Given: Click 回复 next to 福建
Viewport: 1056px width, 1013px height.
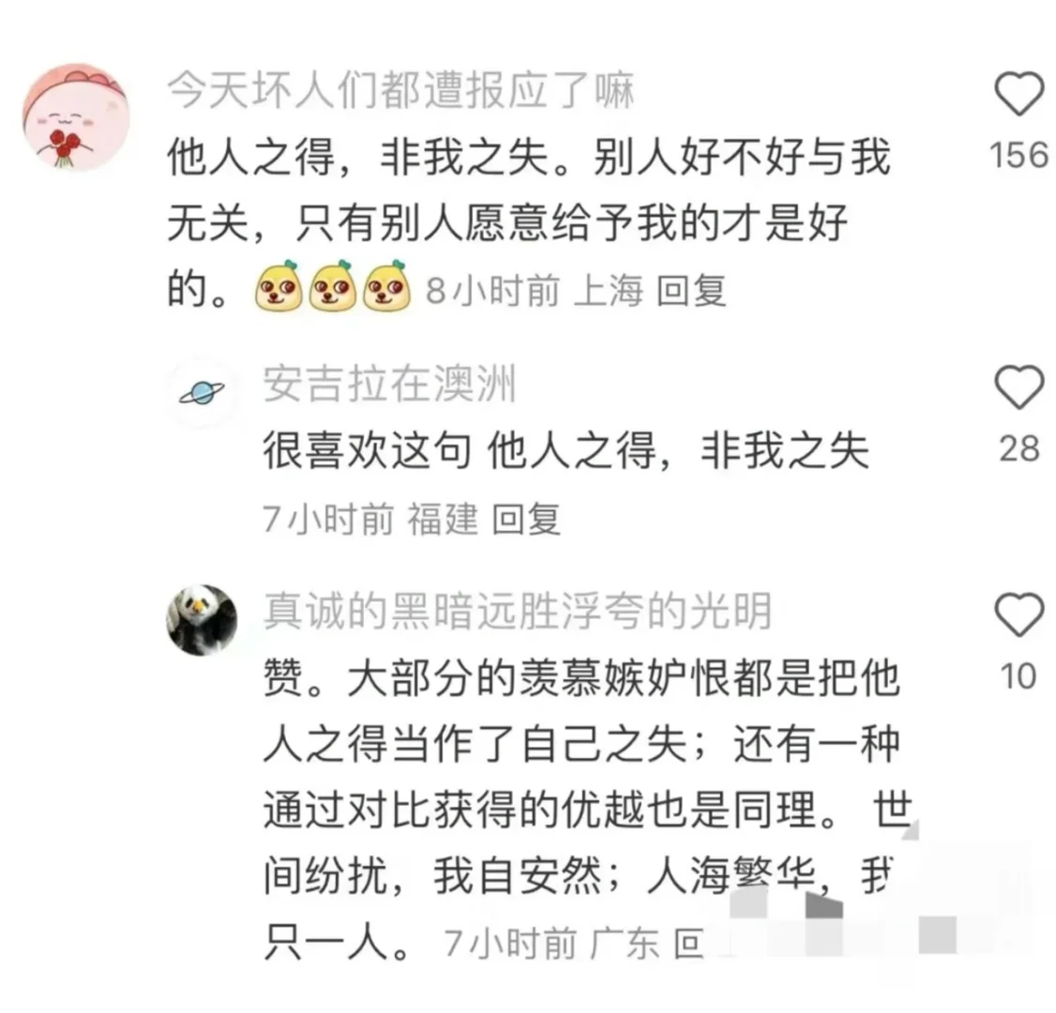Looking at the screenshot, I should [x=526, y=519].
